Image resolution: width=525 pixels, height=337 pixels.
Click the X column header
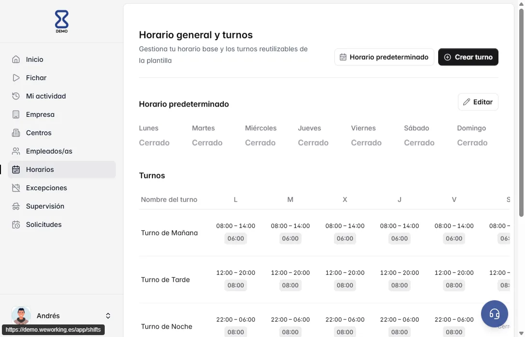point(345,200)
